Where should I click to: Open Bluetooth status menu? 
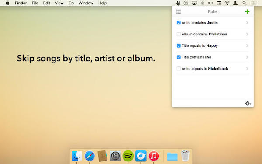point(203,3)
